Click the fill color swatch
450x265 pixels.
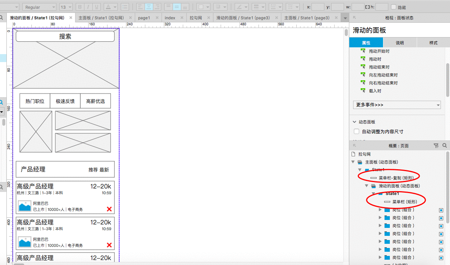[201, 7]
